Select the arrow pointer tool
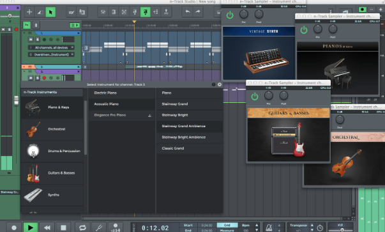The height and width of the screenshot is (232, 385). tap(50, 12)
